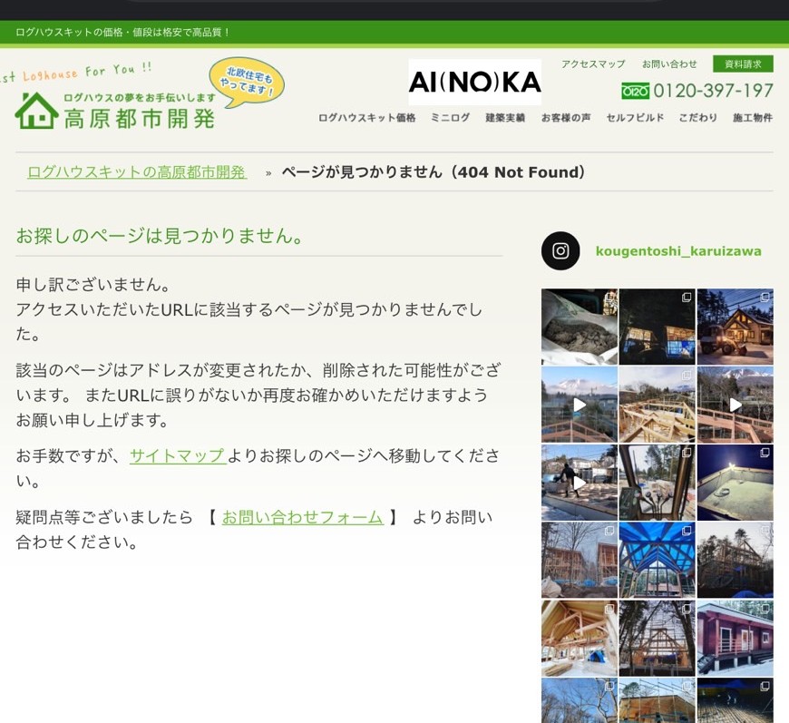The image size is (789, 723).
Task: Open the お問い合わせフォーム link
Action: (x=302, y=517)
